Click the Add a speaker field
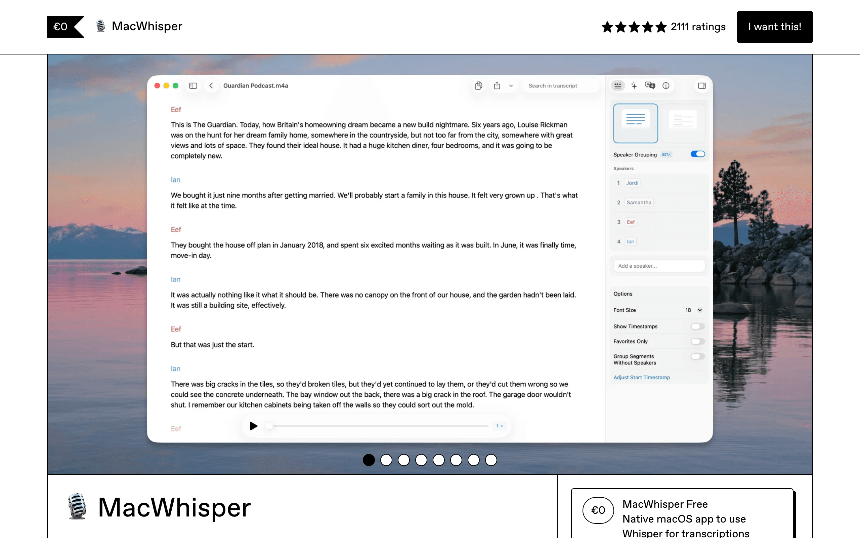The height and width of the screenshot is (538, 860). coord(659,265)
